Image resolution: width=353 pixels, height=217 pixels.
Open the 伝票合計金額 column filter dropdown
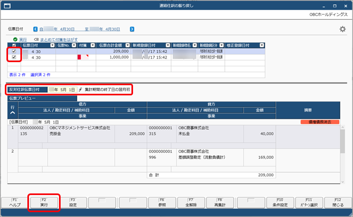128,46
